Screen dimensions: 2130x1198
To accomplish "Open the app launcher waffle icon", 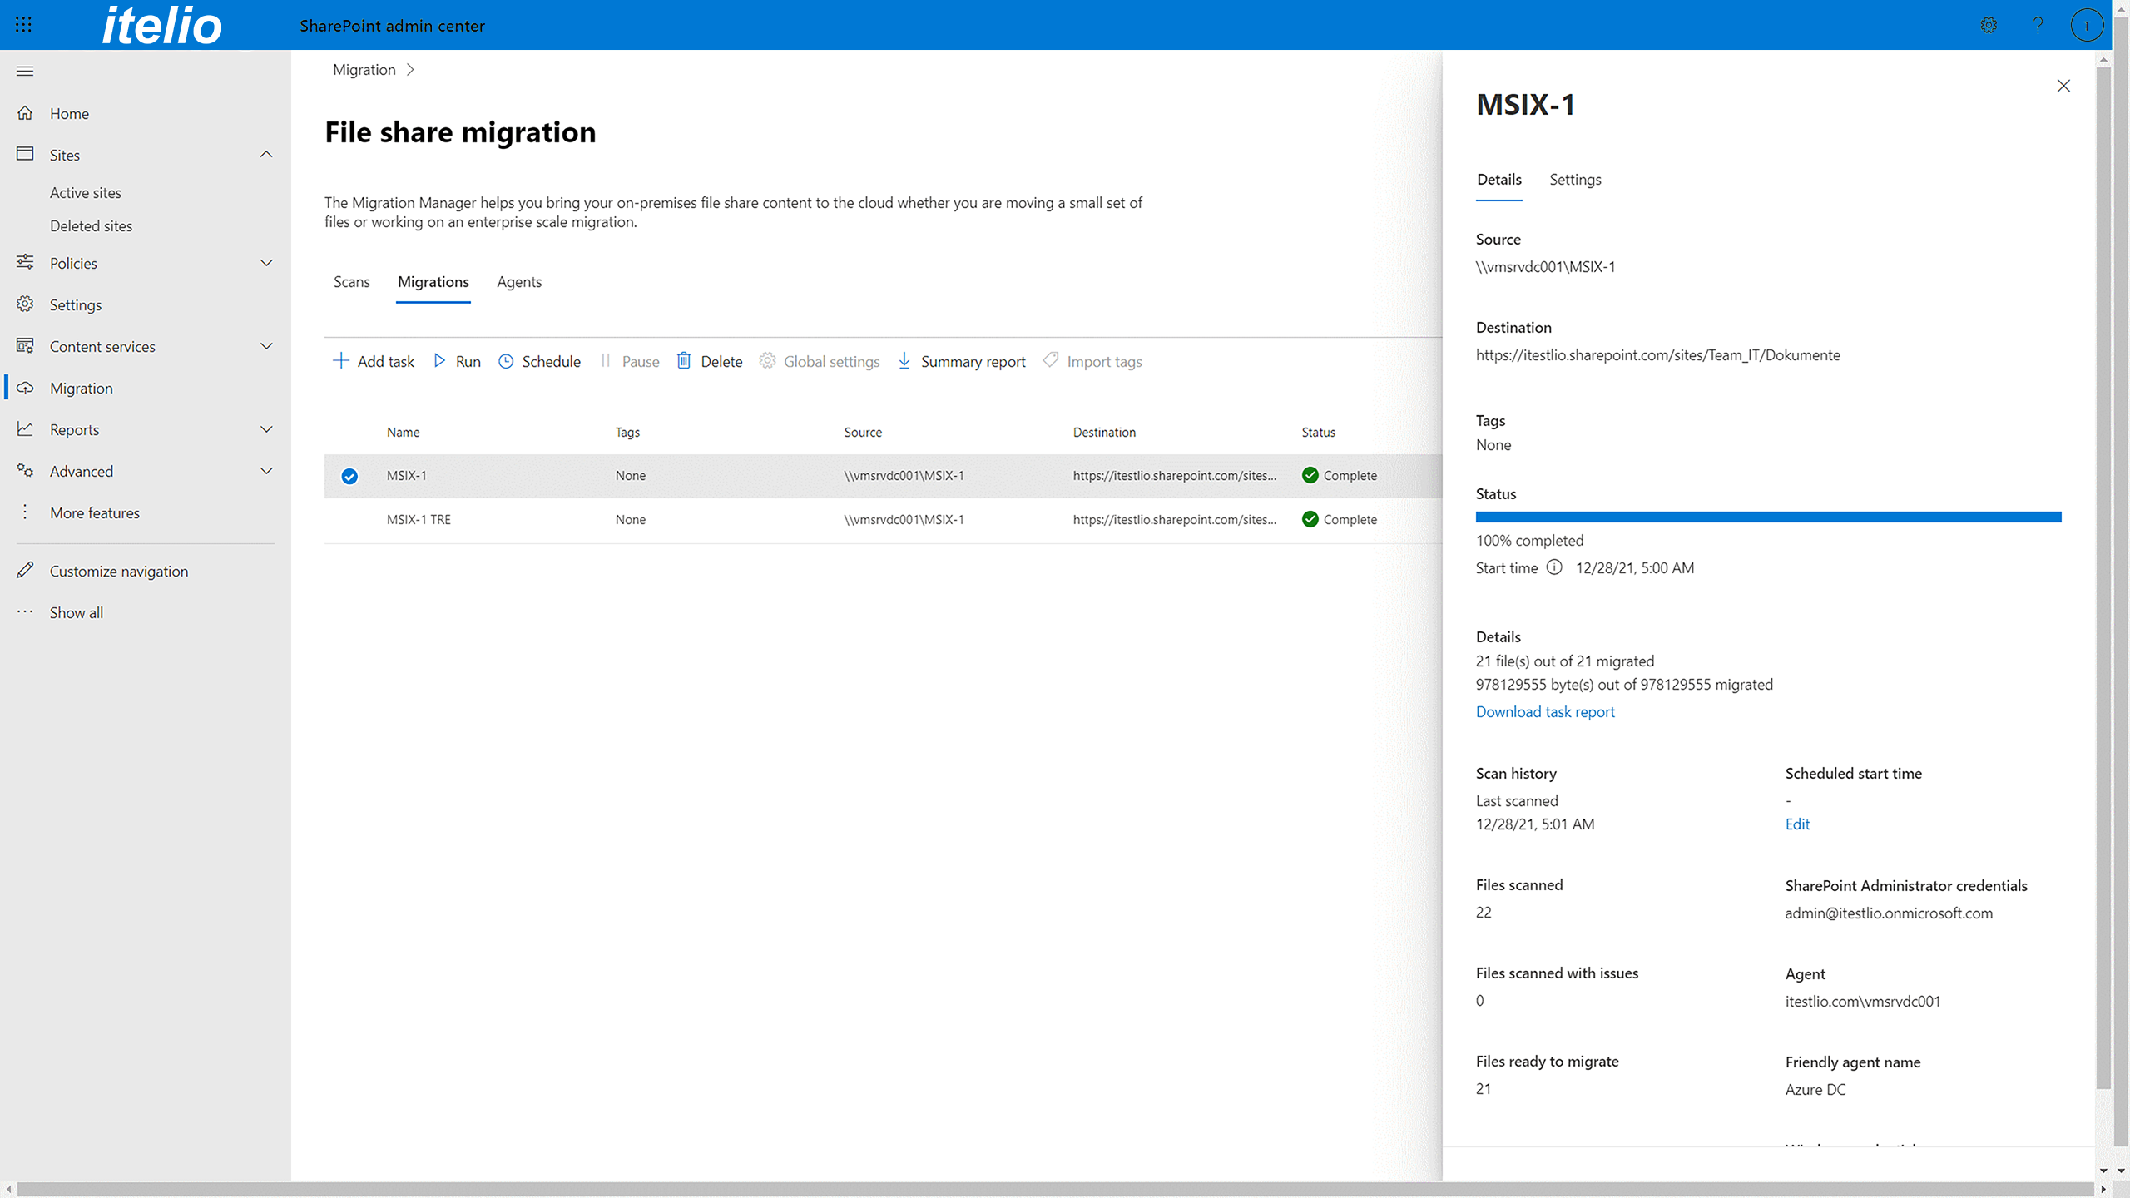I will [x=24, y=25].
